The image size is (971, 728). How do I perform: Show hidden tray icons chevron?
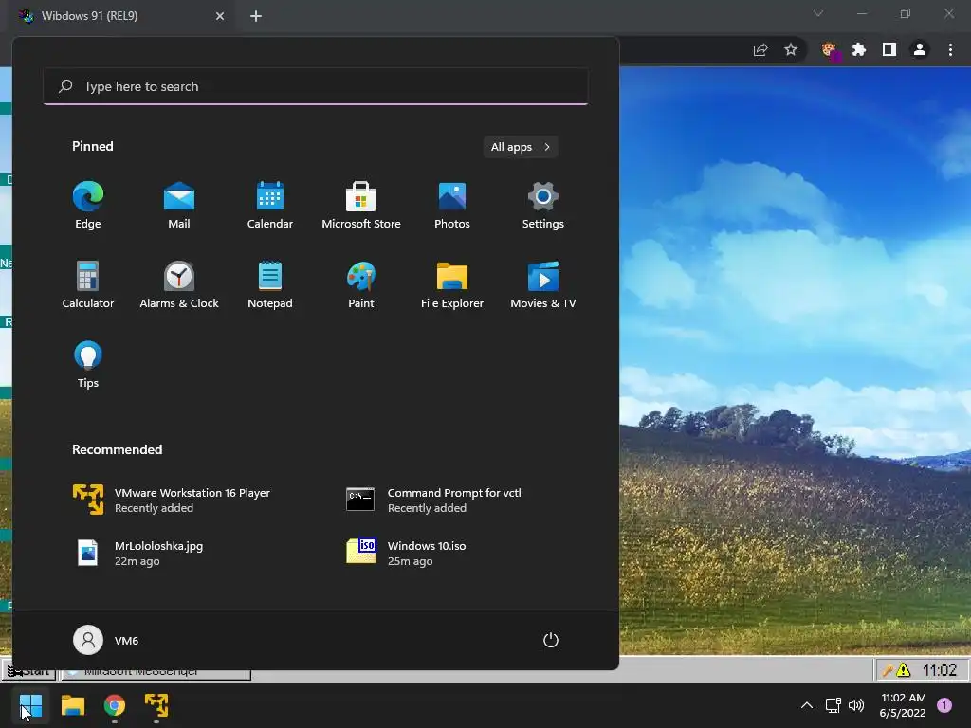click(x=807, y=705)
